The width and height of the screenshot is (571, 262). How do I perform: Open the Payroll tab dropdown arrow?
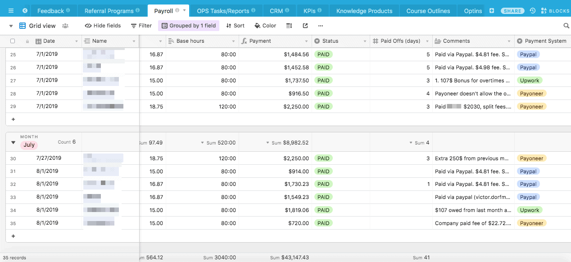coord(184,10)
